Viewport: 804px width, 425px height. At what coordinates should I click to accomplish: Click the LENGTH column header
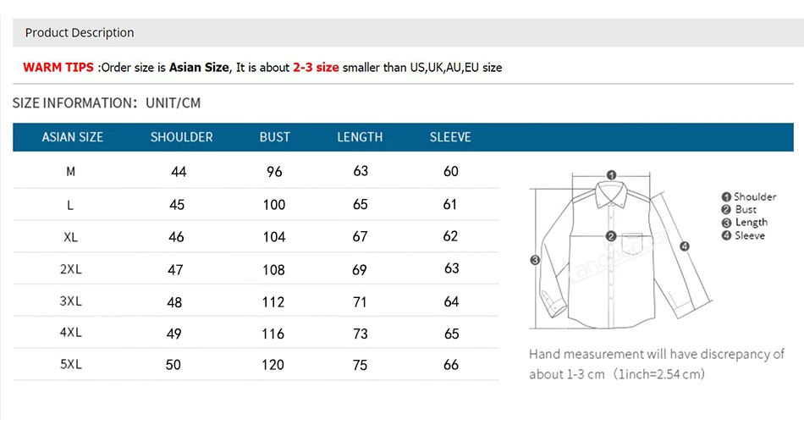click(360, 137)
